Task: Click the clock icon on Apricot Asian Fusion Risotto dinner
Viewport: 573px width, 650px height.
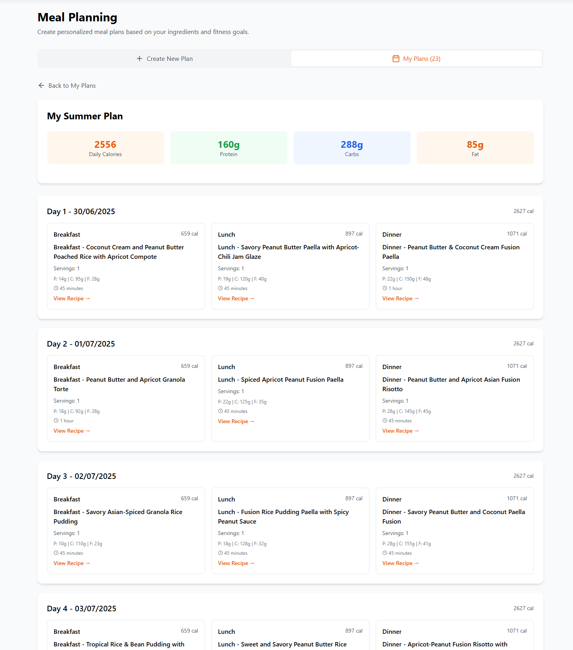Action: click(385, 421)
